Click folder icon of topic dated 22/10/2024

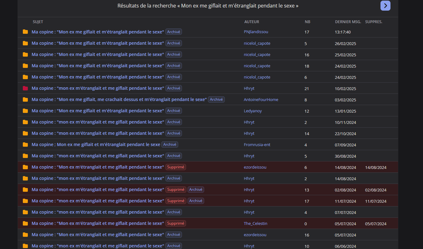25,133
